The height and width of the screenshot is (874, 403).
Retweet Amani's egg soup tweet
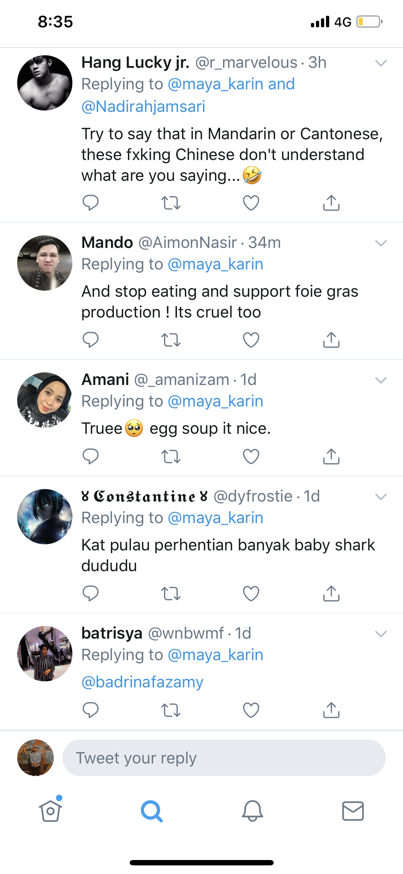tap(171, 456)
